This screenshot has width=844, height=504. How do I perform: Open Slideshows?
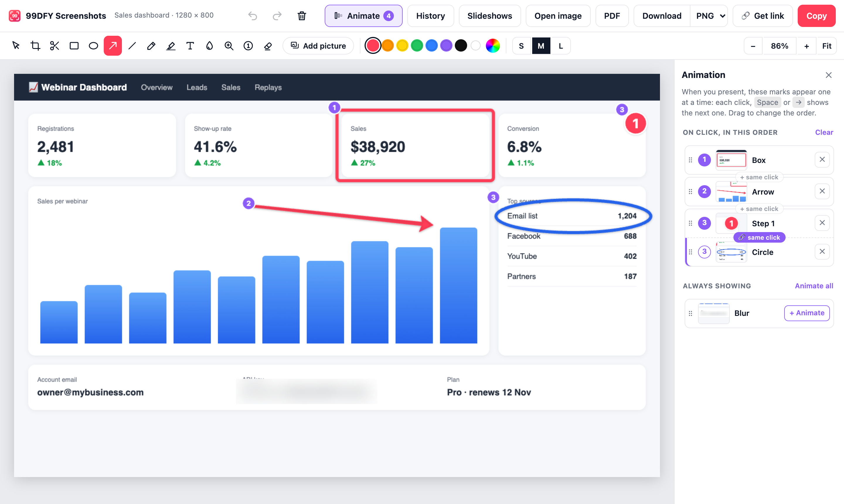tap(489, 16)
